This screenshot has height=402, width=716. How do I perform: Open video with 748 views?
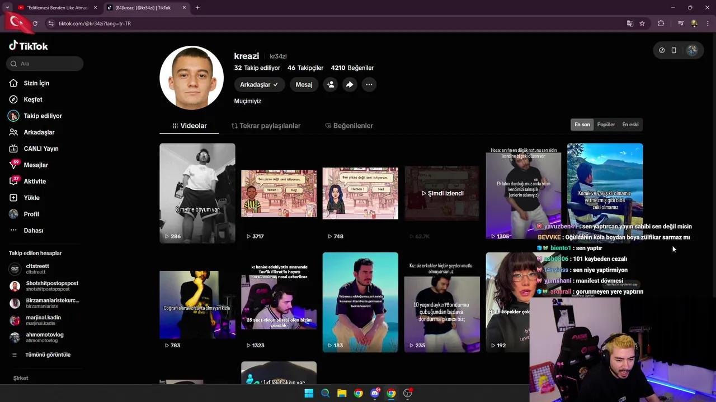360,193
